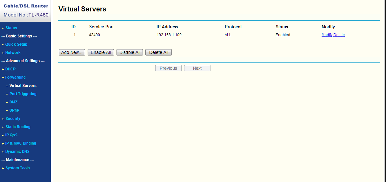Select the service port value 42490

click(x=95, y=35)
